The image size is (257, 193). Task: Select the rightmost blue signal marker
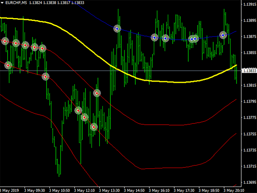tap(223, 35)
